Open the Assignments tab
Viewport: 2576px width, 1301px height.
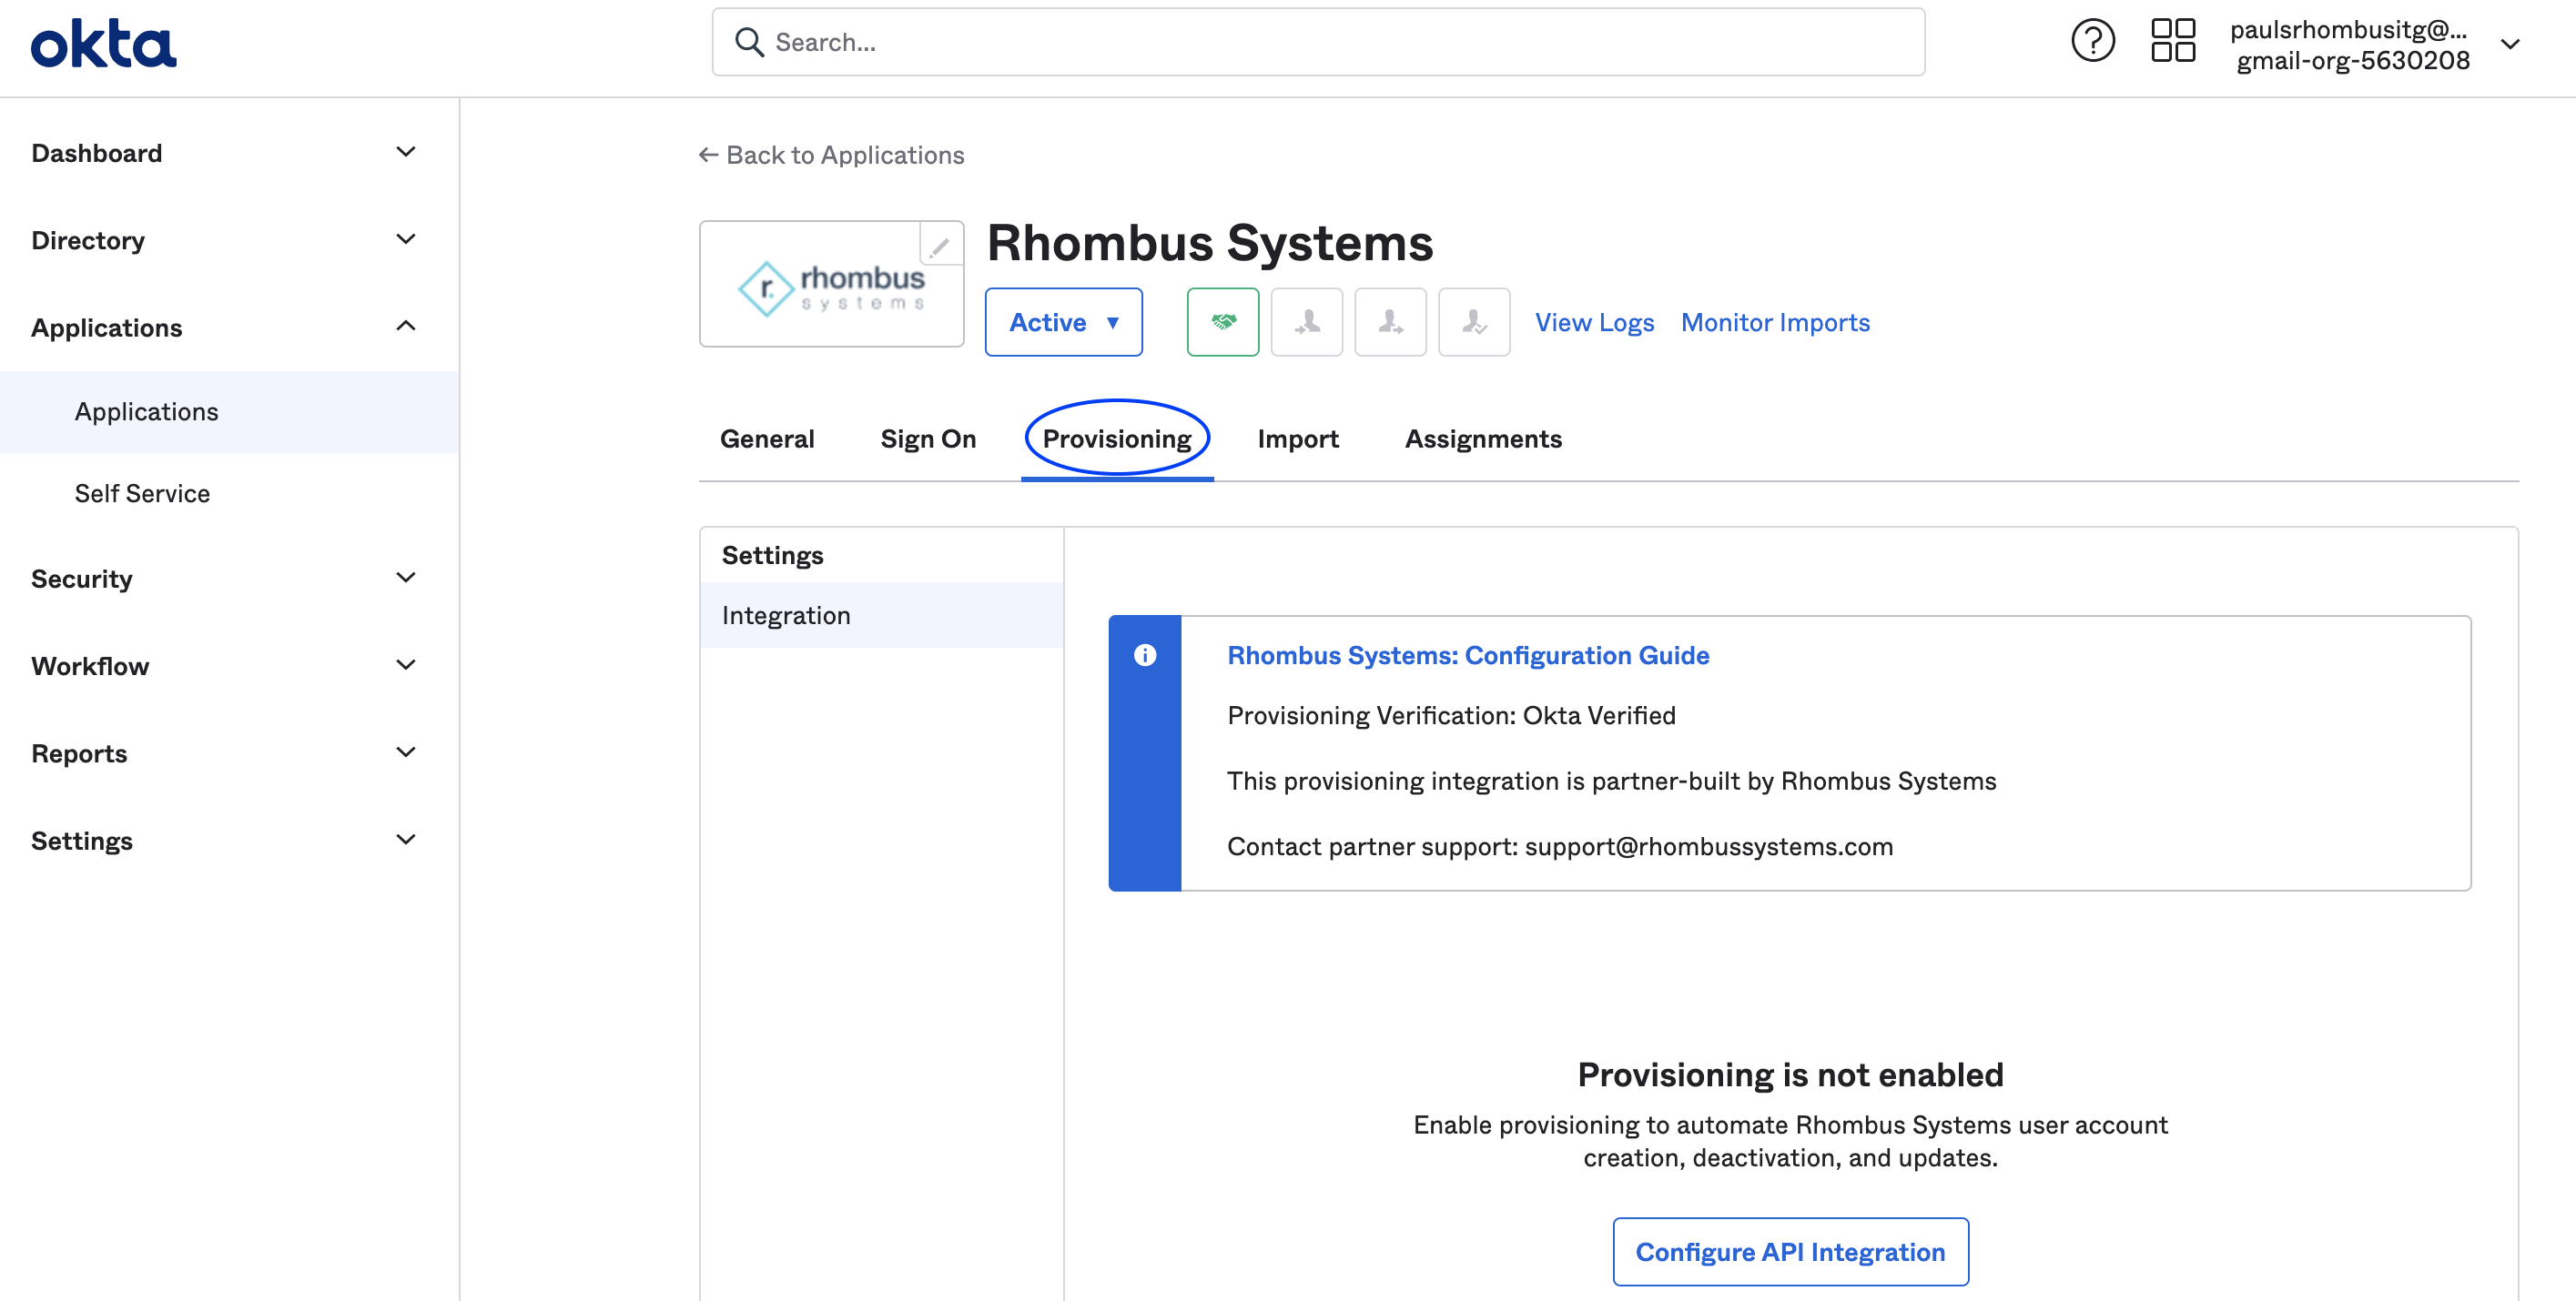click(1483, 439)
